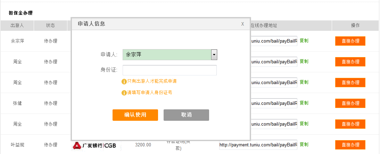Click the info icon beside 请填写申请人身份证号
The image size is (380, 154).
(x=124, y=93)
